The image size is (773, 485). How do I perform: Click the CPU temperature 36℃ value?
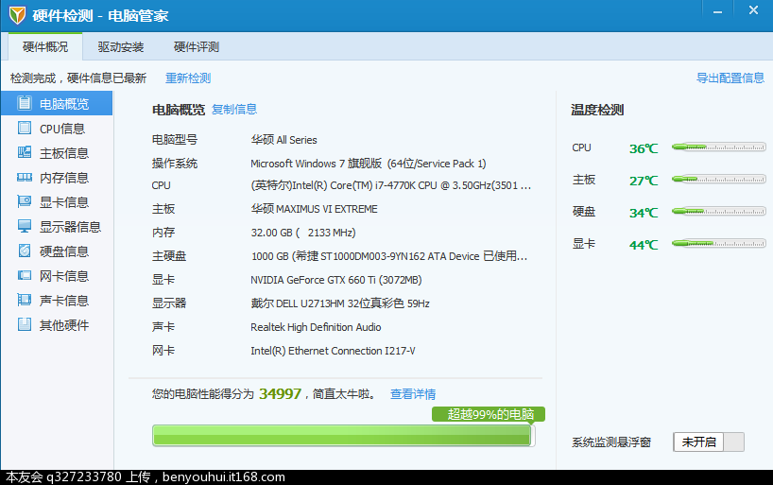coord(644,148)
